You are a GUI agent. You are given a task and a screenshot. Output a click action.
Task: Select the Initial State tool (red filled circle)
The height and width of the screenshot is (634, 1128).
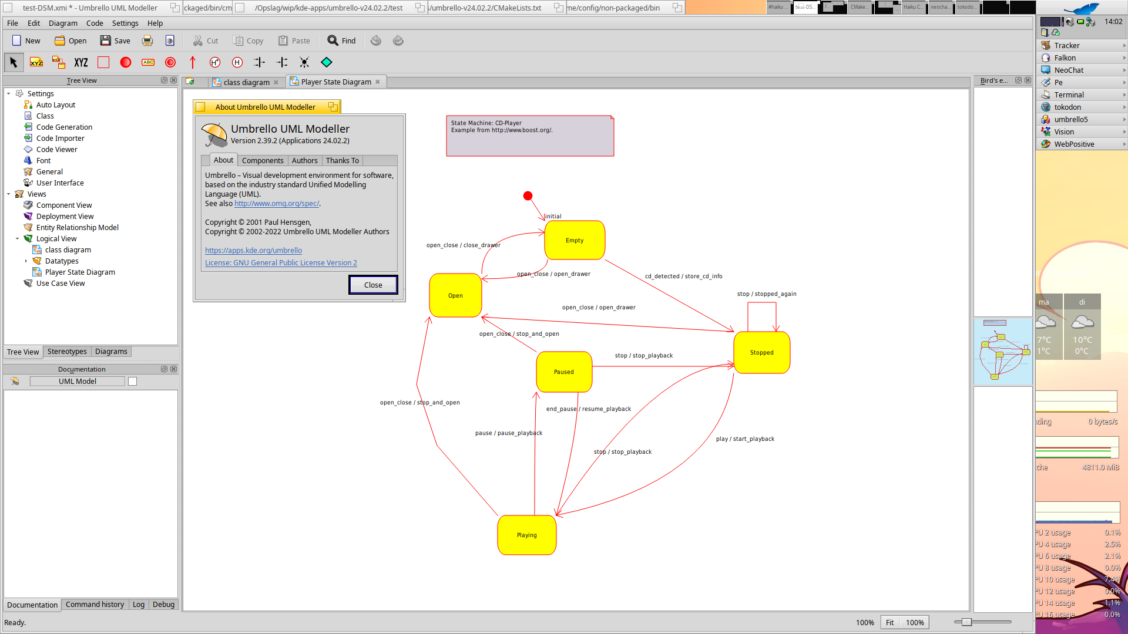(126, 62)
